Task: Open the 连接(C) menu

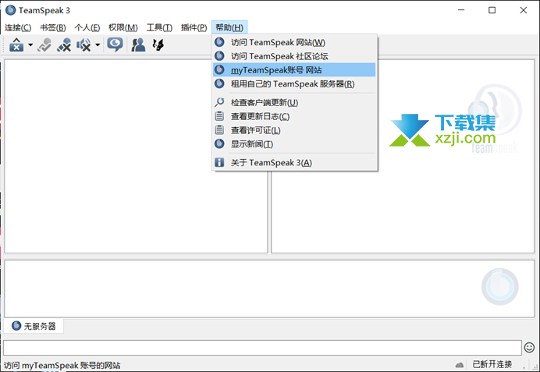Action: (x=18, y=27)
